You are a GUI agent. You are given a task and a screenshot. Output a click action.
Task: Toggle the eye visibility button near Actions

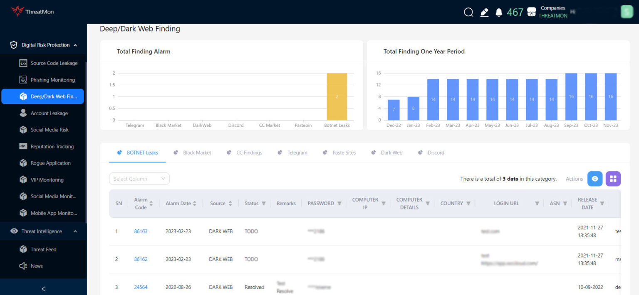[x=595, y=178]
